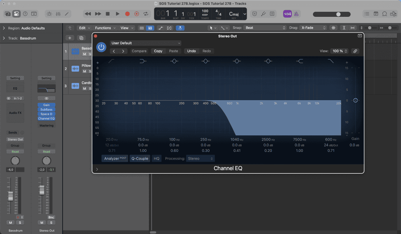
Task: Toggle the Analyzer POST button
Action: pyautogui.click(x=115, y=158)
